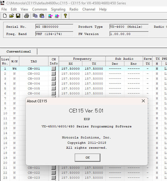Screen dimensions: 167x181
Task: Click CH Info square for CH-006
Action: (54, 93)
